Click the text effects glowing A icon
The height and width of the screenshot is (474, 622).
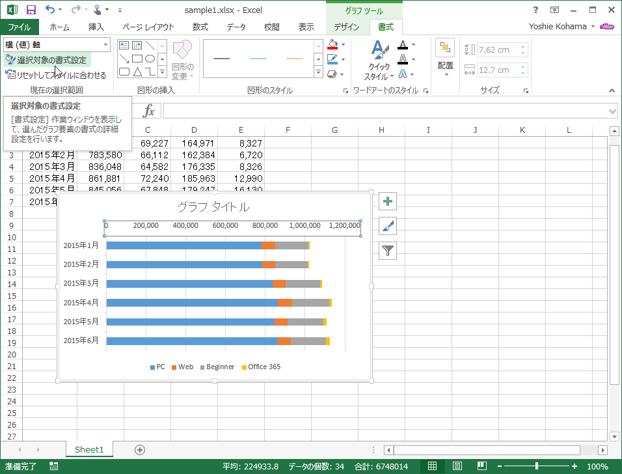403,74
